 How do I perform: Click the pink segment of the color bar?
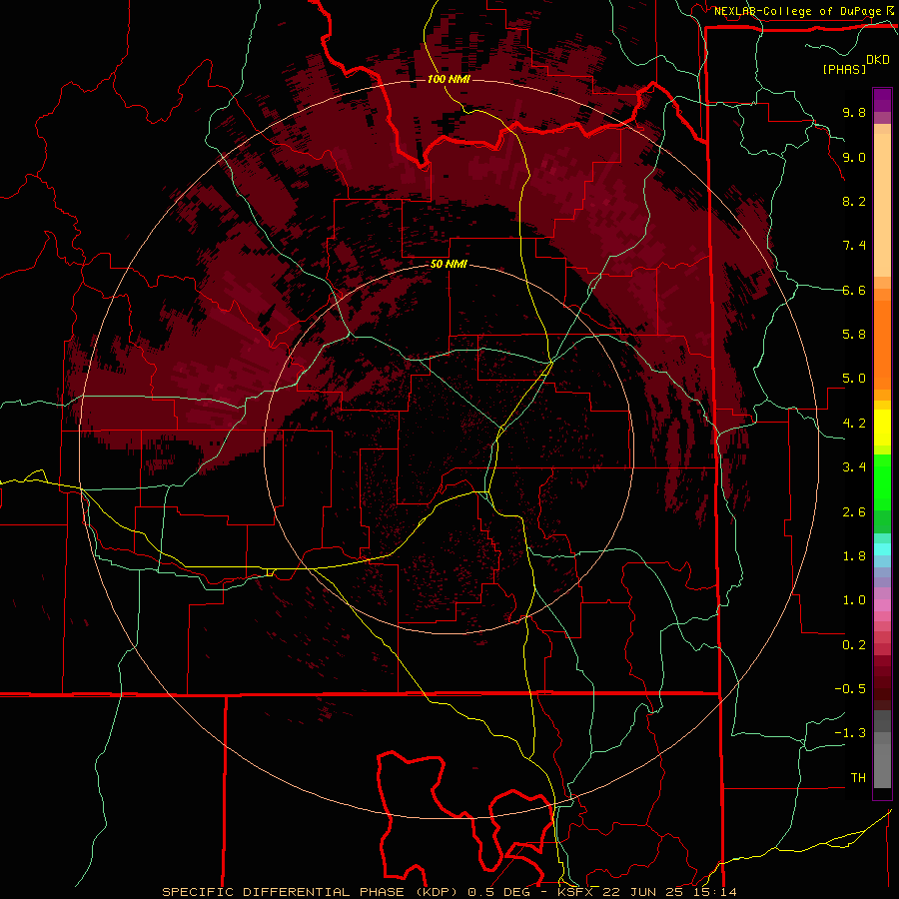882,605
